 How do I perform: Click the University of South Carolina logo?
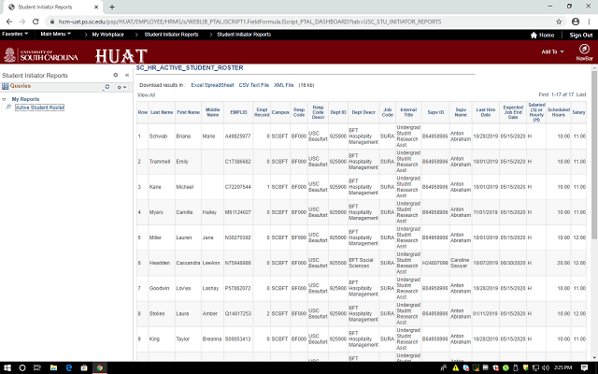pos(41,55)
